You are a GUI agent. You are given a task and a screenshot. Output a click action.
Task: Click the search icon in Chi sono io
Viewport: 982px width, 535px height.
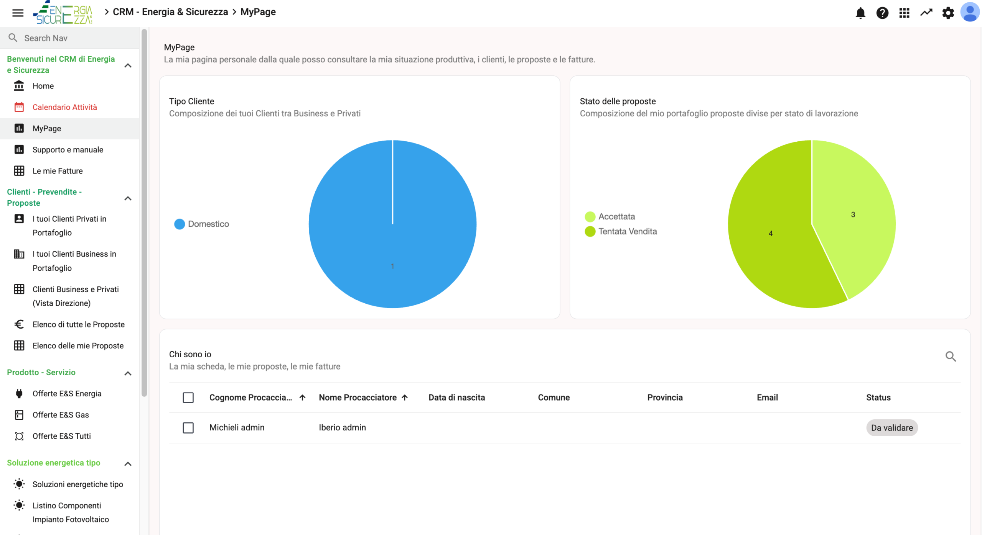coord(950,357)
